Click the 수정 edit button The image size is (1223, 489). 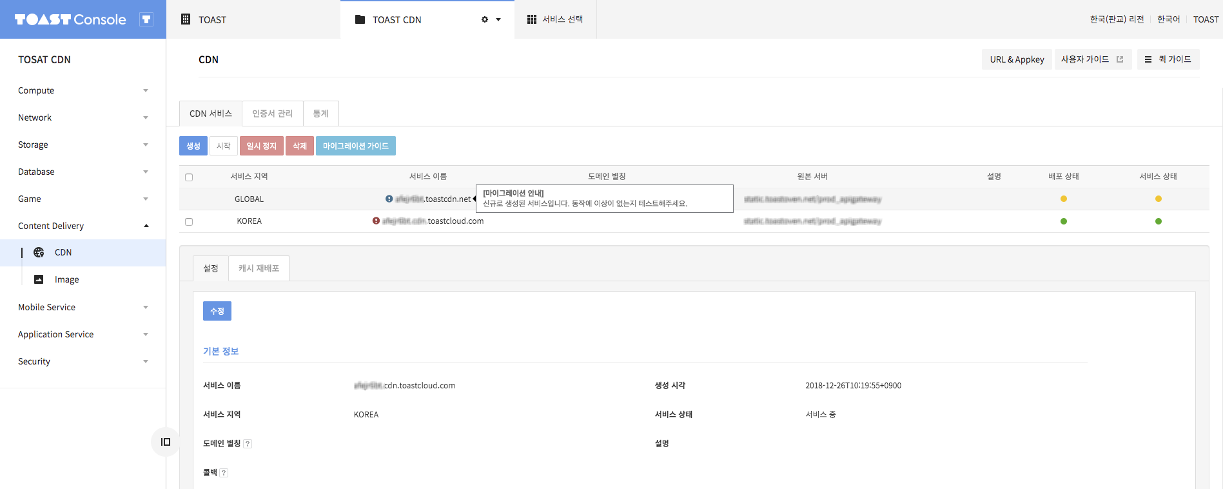click(217, 311)
